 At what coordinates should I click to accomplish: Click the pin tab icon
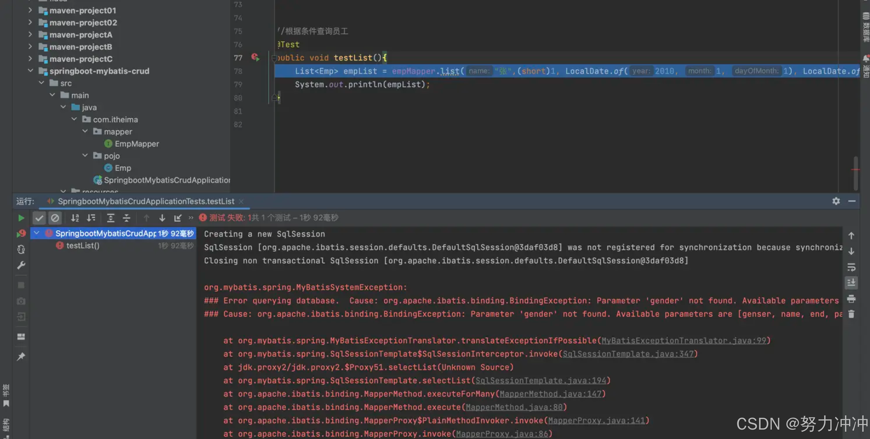[x=21, y=356]
